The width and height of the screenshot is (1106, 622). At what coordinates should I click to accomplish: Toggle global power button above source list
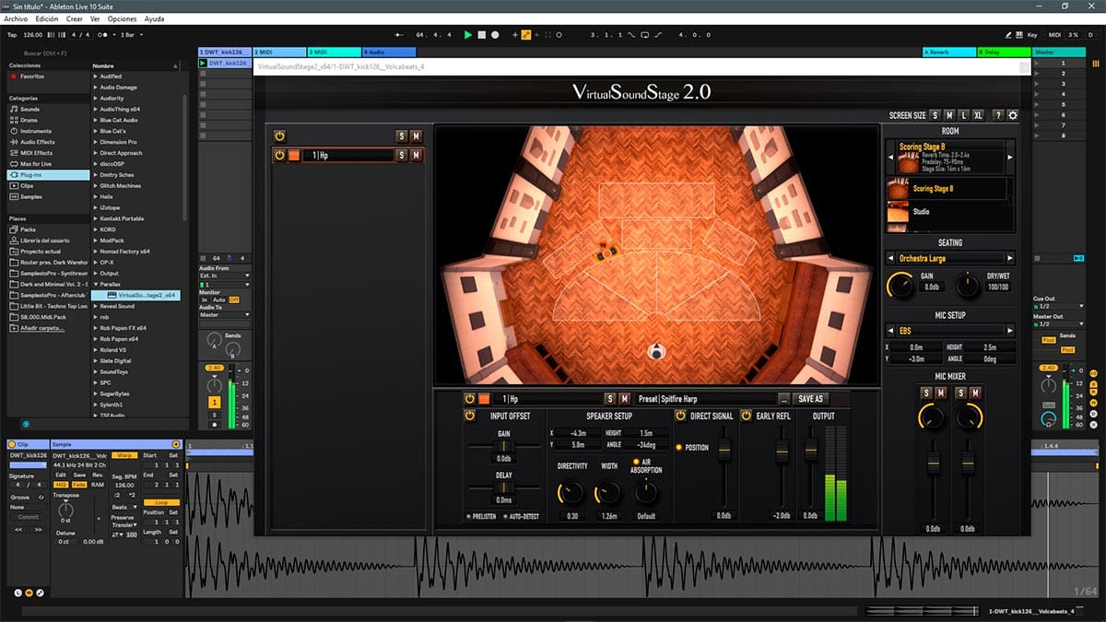[279, 135]
